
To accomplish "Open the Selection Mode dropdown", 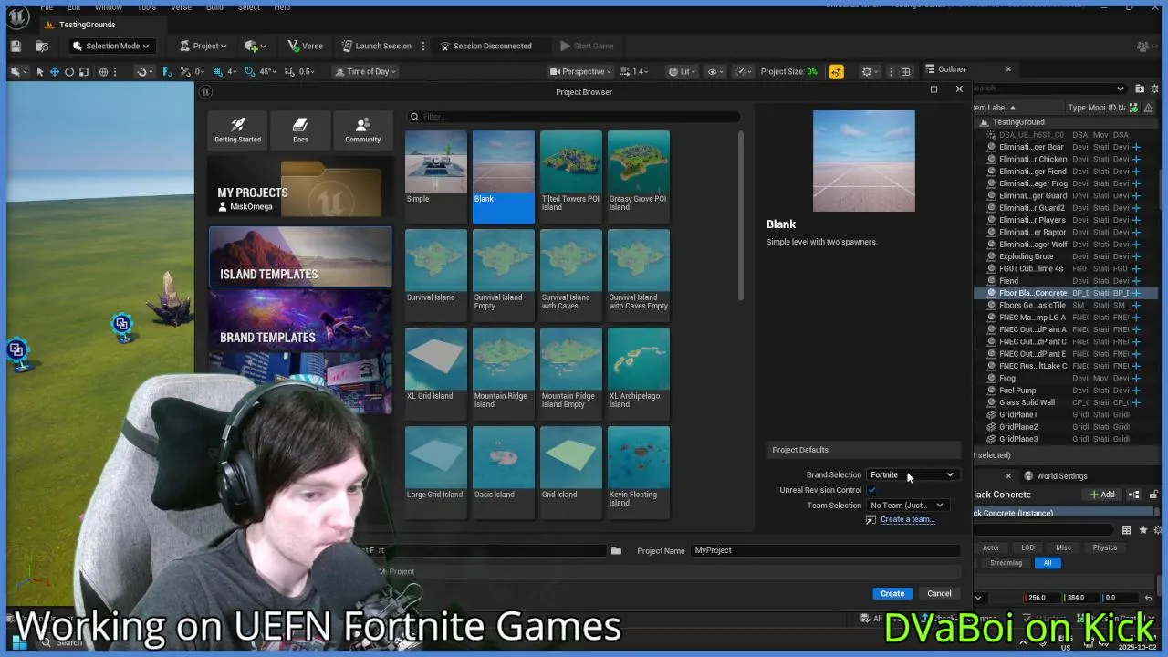I will coord(110,46).
